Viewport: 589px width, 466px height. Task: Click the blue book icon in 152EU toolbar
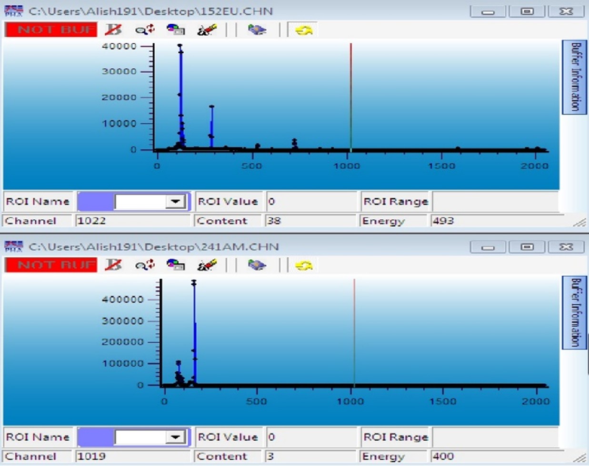click(257, 29)
